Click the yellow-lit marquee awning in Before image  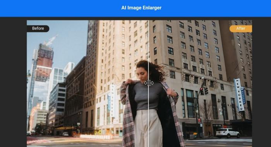pos(65,128)
